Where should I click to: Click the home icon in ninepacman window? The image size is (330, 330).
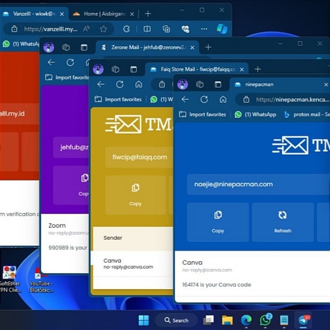(x=223, y=99)
